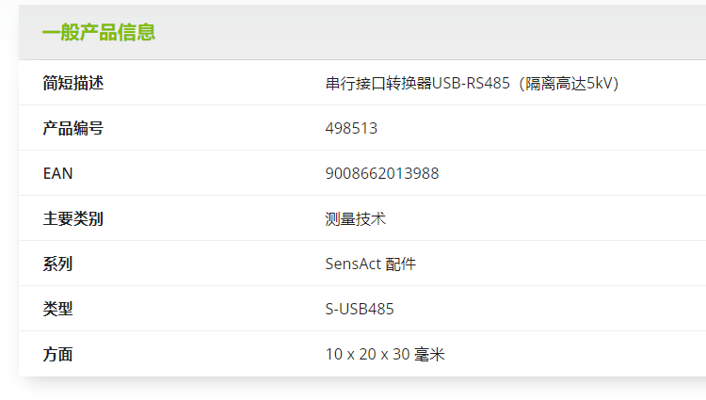Click the 系列 row label
Viewport: 706px width, 400px height.
pyautogui.click(x=57, y=264)
